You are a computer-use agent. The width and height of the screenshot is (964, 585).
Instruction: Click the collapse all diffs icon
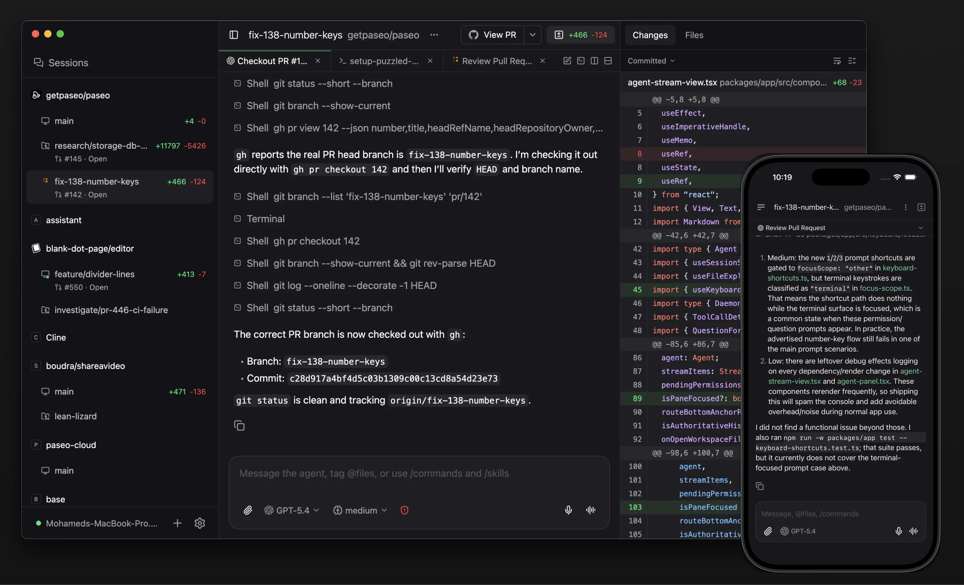(x=852, y=61)
